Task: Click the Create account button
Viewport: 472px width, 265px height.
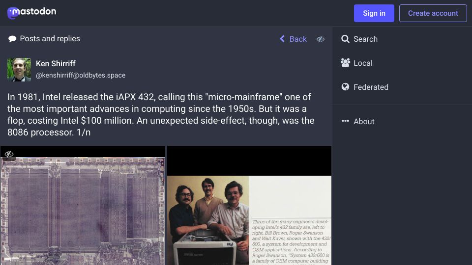Action: (x=433, y=13)
